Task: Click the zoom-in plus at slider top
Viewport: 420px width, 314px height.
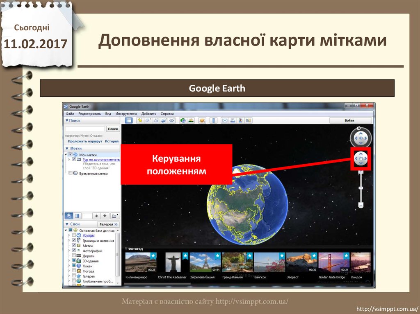Action: coord(361,172)
